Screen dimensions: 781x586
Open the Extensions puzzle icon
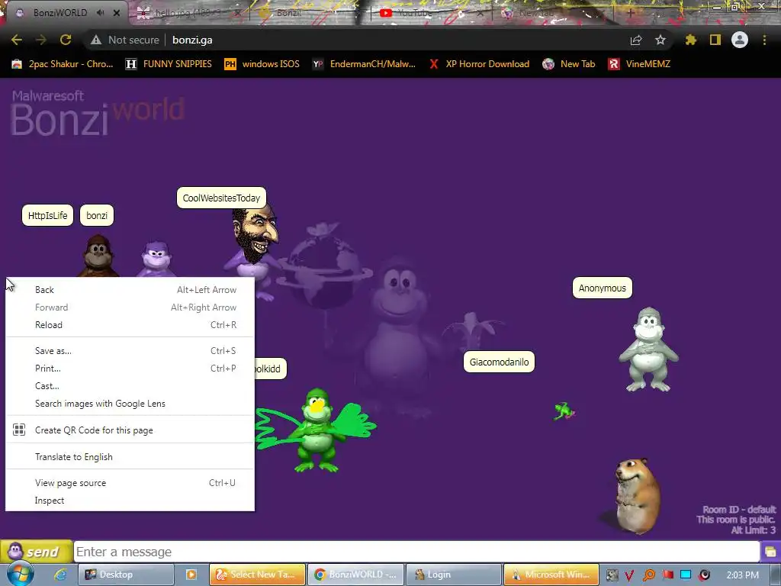(x=691, y=40)
